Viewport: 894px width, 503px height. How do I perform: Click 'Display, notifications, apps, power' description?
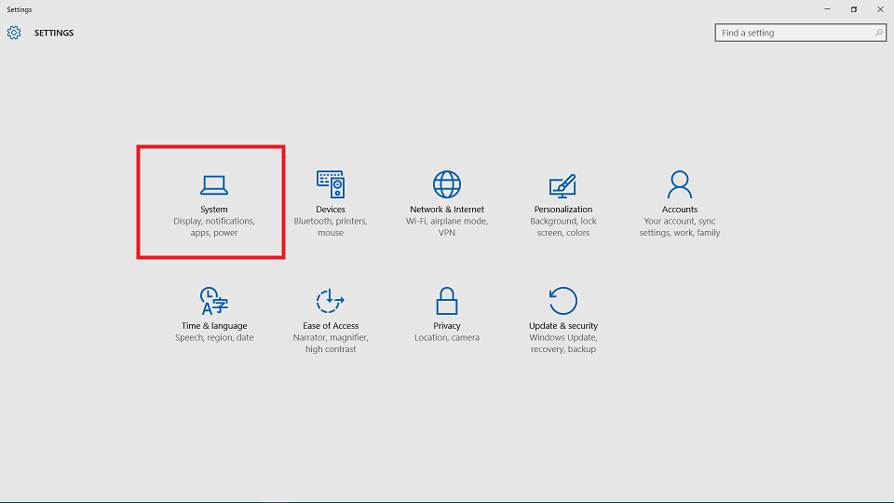(214, 227)
